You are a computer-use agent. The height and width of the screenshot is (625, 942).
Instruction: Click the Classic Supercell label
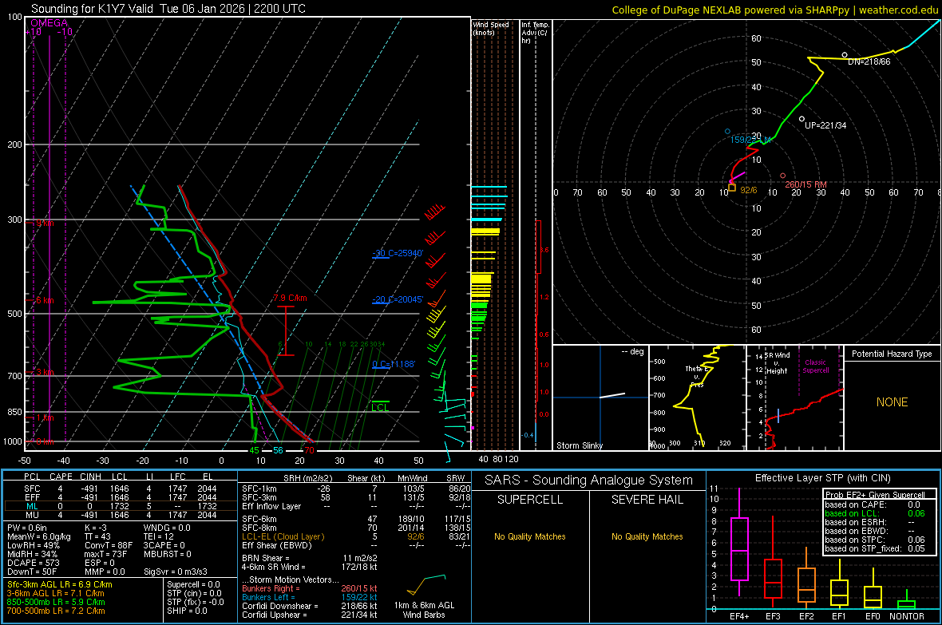[x=815, y=366]
